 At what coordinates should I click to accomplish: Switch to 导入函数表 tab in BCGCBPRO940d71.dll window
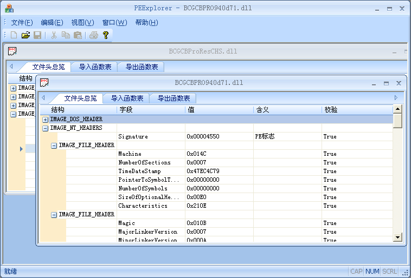point(127,98)
